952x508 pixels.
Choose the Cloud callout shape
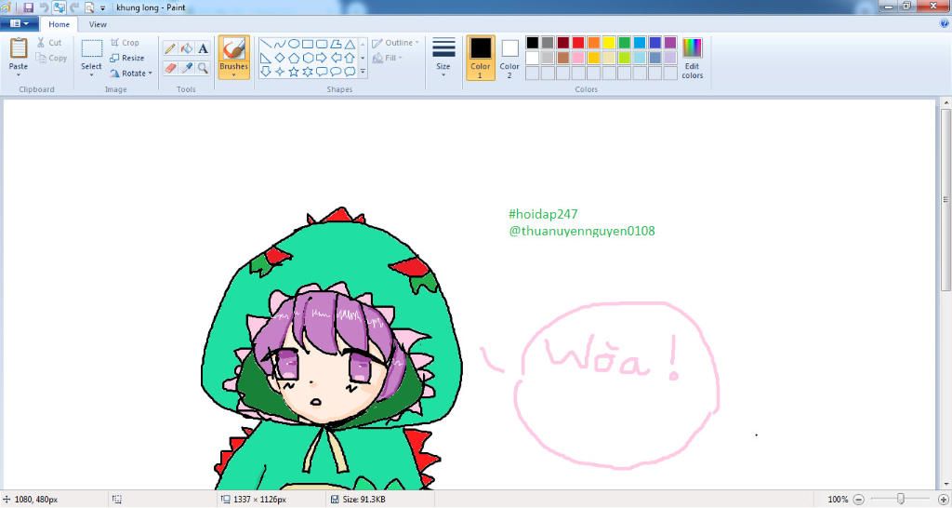click(x=350, y=72)
